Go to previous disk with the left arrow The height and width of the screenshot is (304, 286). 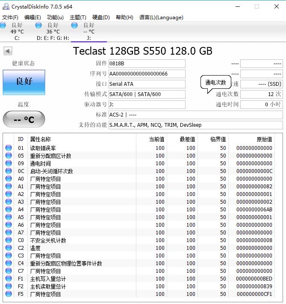click(x=8, y=51)
